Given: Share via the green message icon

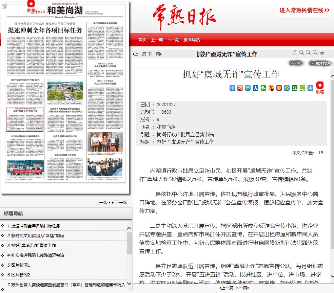Looking at the screenshot, I should (x=302, y=88).
